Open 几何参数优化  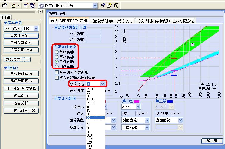tap(21, 81)
